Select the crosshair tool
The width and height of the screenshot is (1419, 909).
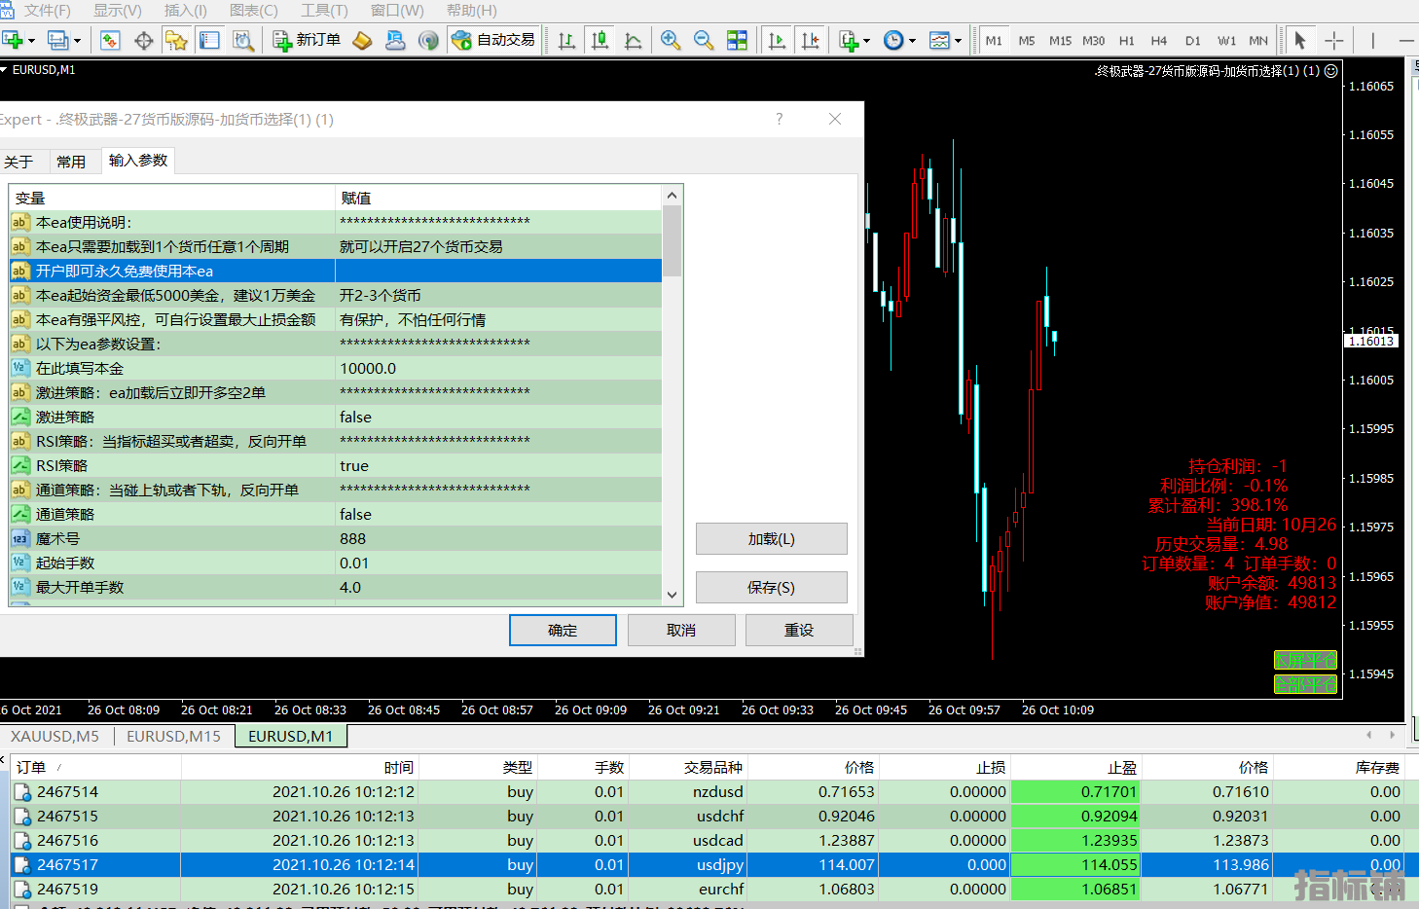click(1334, 40)
